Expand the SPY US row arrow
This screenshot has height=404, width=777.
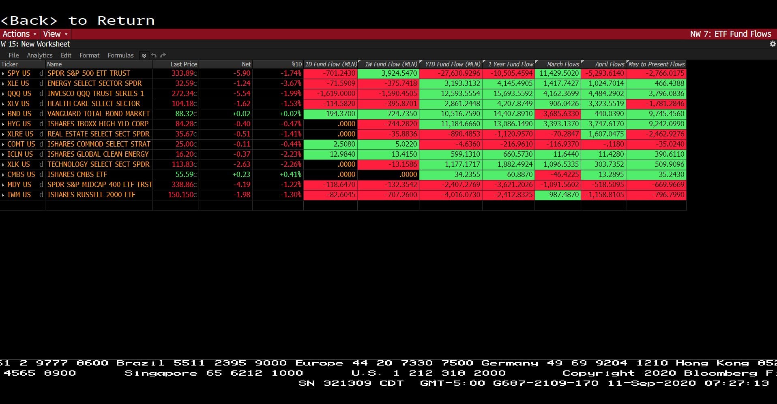(3, 73)
